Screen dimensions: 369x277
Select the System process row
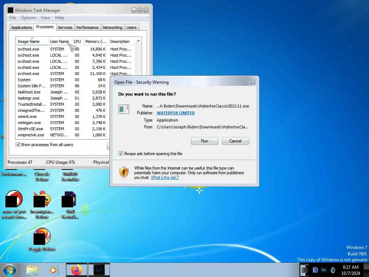63,80
